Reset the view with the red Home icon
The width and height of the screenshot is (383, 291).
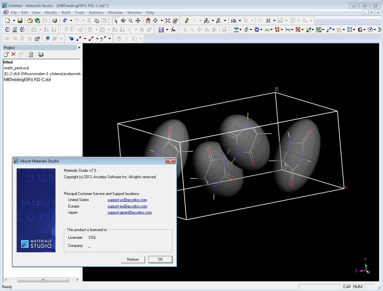(x=148, y=21)
